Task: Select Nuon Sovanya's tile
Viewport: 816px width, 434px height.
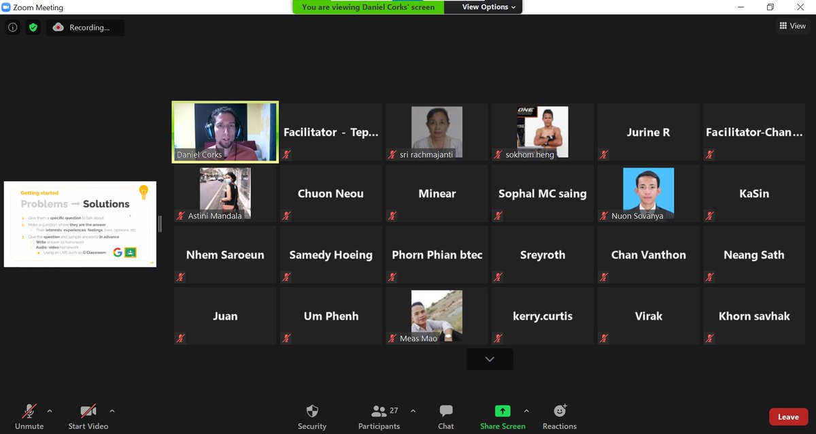Action: 649,193
